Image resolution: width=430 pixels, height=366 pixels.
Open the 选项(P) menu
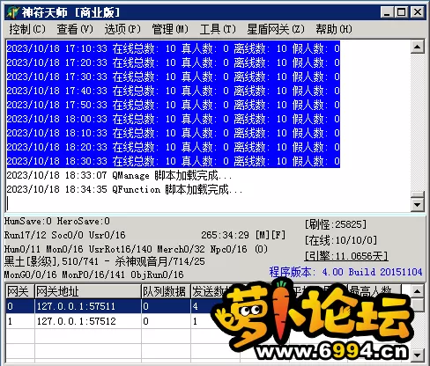pos(122,29)
